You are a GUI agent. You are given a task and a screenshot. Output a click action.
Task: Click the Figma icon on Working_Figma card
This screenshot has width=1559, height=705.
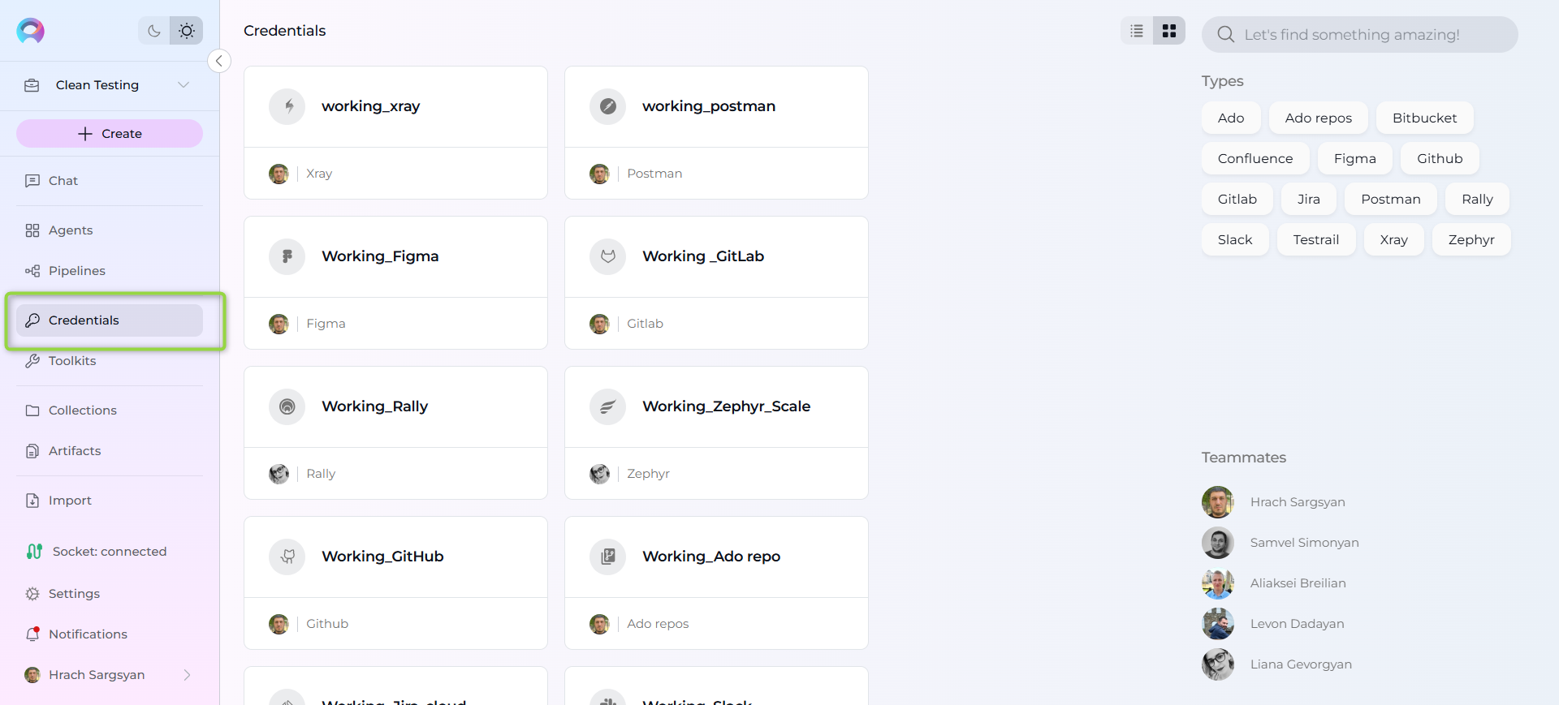click(x=287, y=256)
